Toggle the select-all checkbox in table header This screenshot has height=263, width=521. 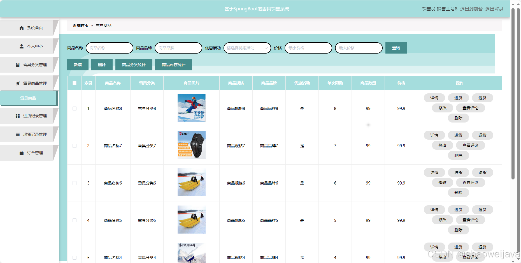click(75, 83)
